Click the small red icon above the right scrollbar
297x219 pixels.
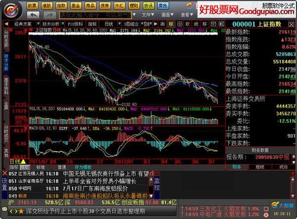pyautogui.click(x=292, y=173)
